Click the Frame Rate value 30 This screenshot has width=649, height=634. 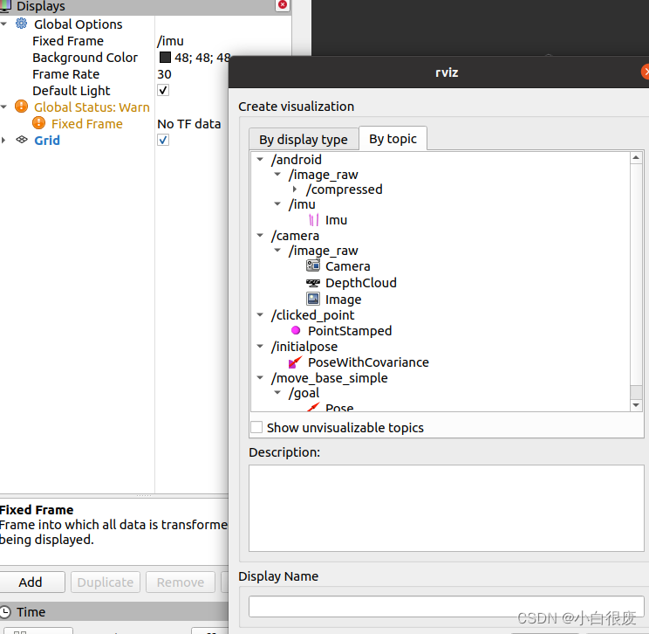(x=164, y=74)
